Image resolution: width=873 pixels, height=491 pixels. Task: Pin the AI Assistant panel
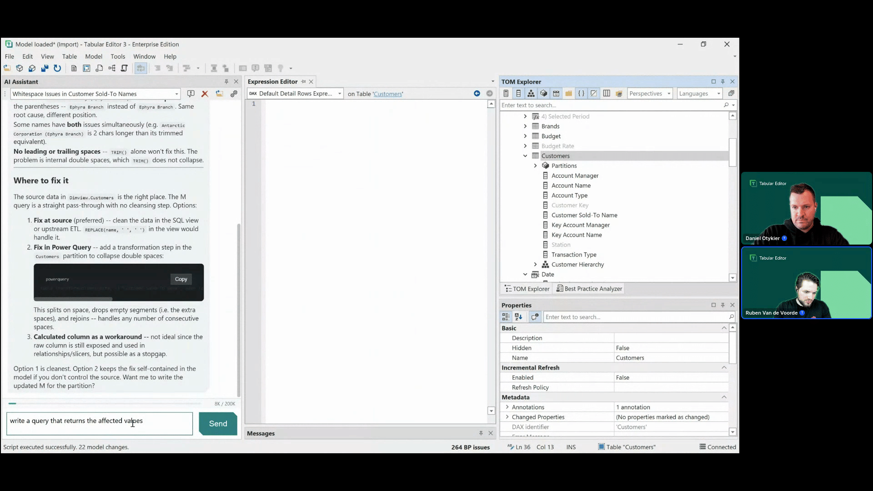click(226, 81)
